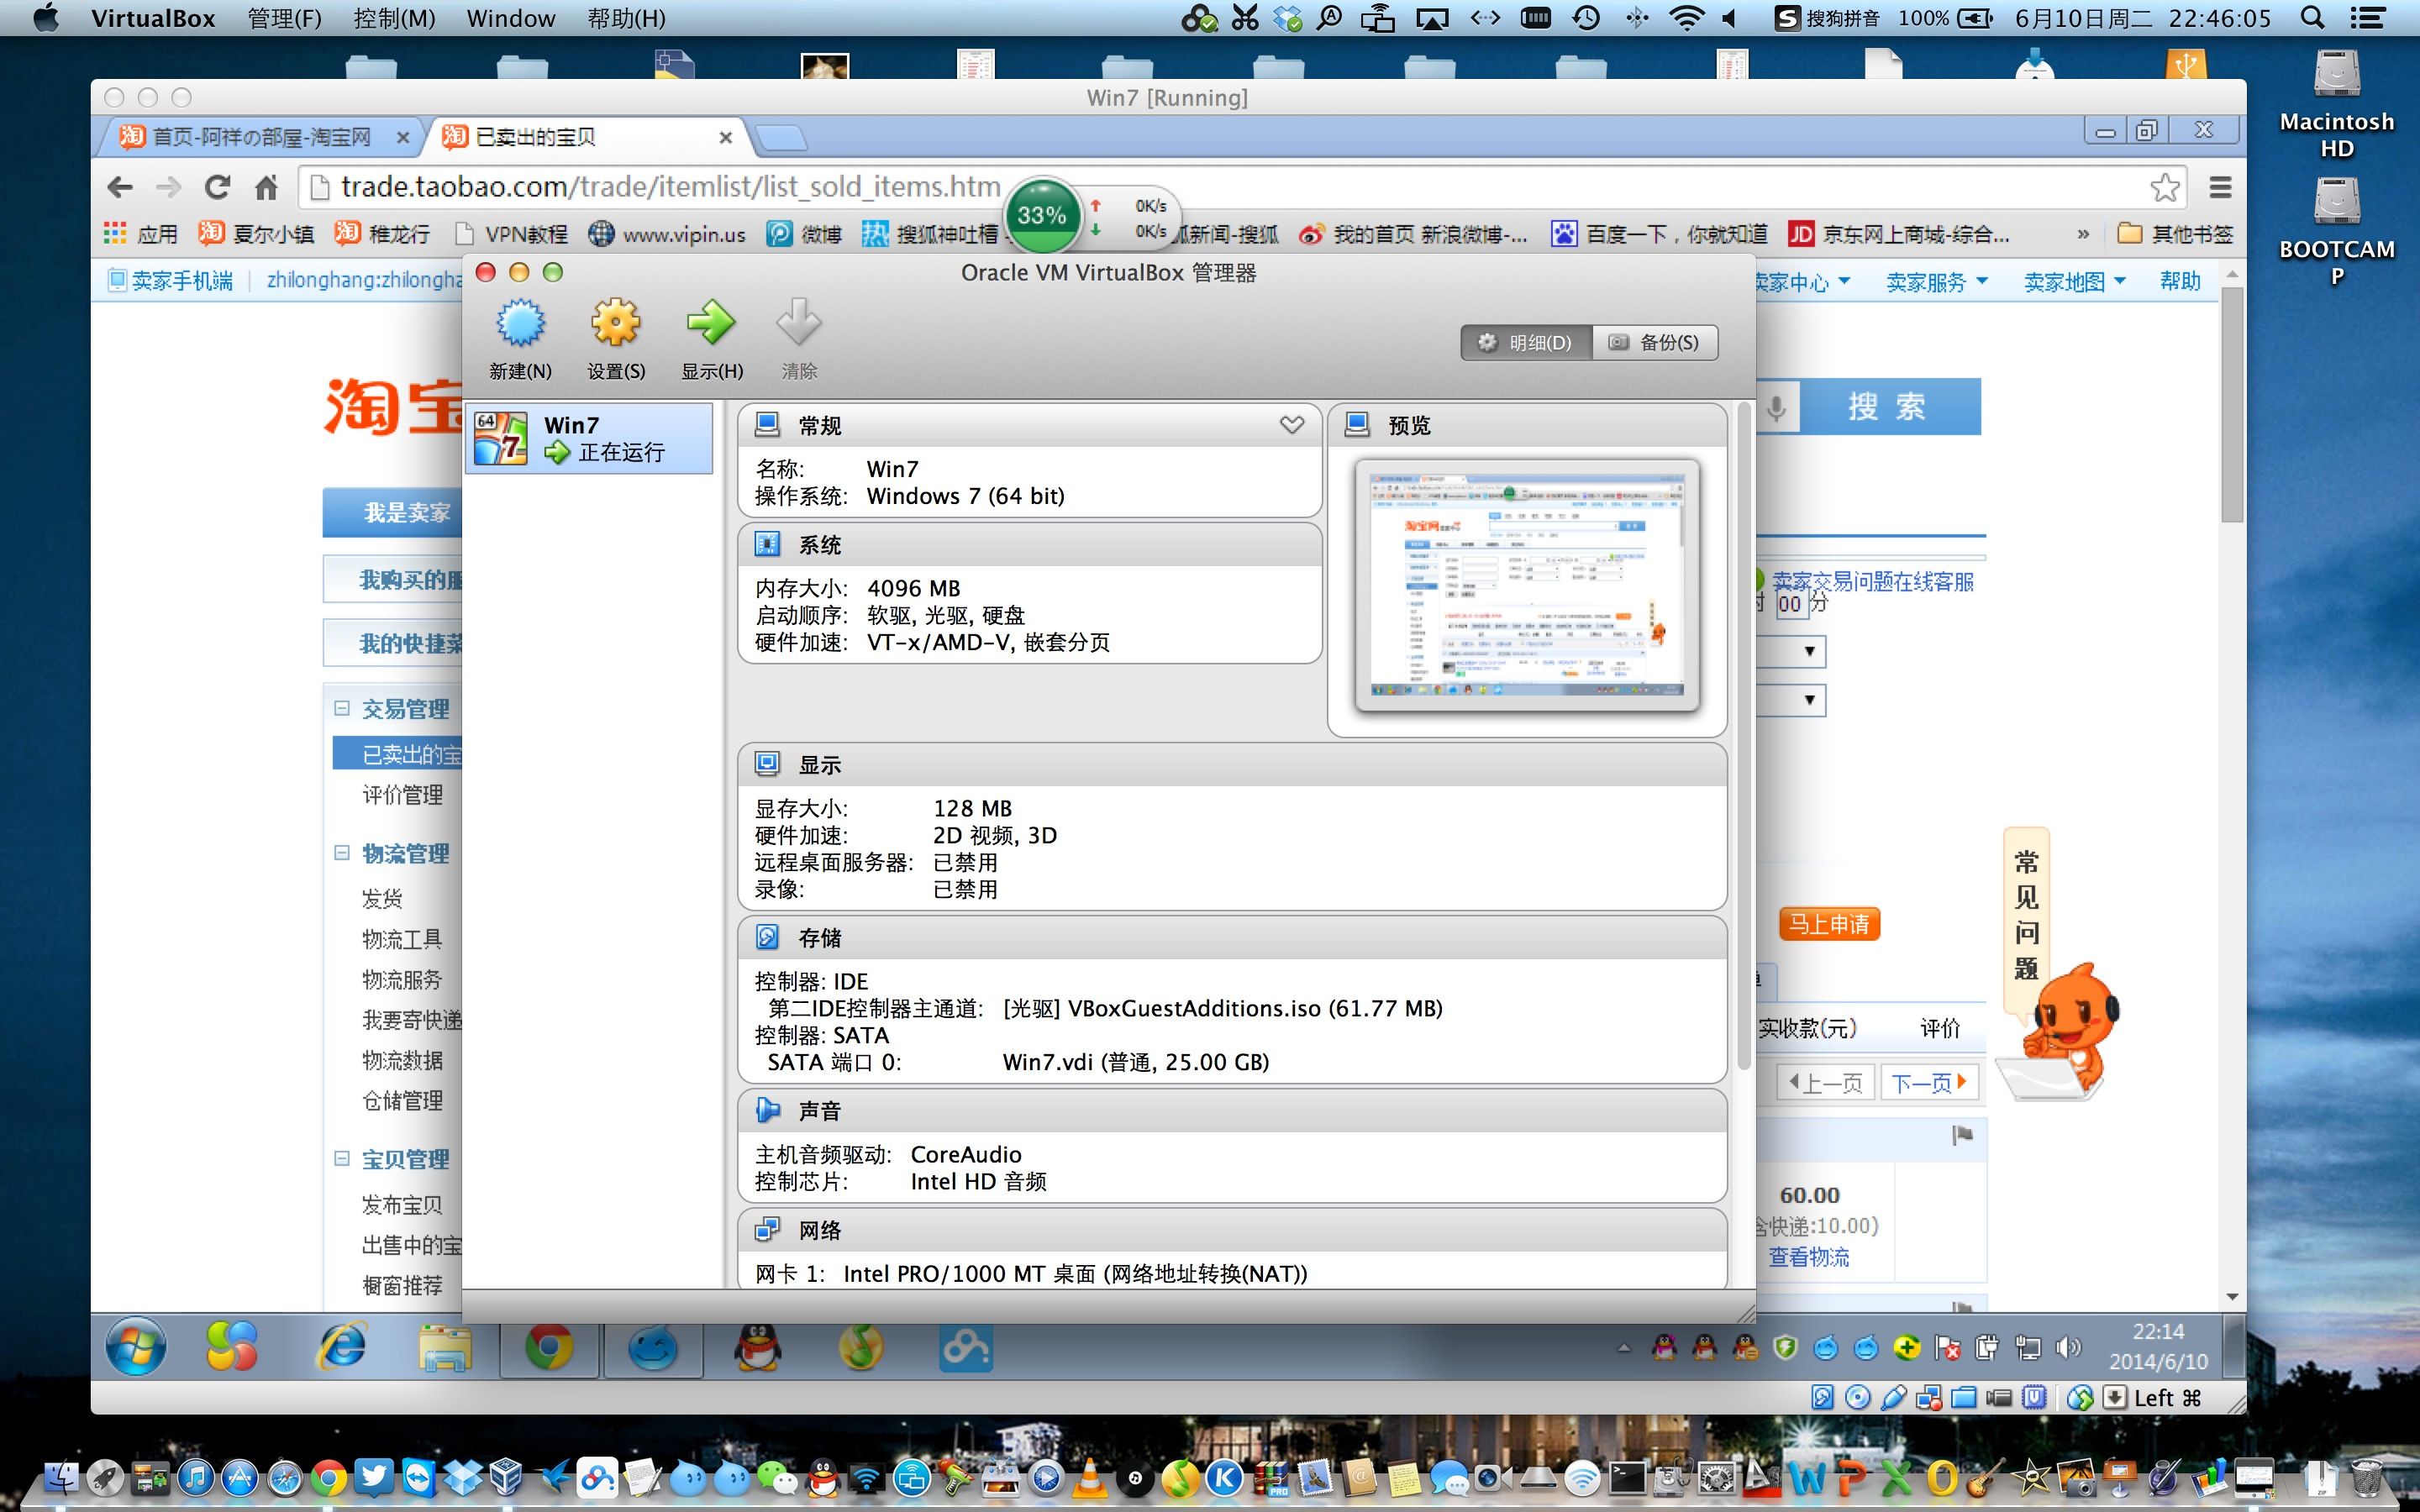Viewport: 2420px width, 1512px height.
Task: Select the Win7 virtual machine entry
Action: 589,438
